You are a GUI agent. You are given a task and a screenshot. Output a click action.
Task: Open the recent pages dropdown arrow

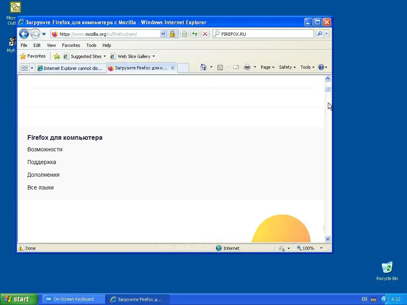[44, 34]
